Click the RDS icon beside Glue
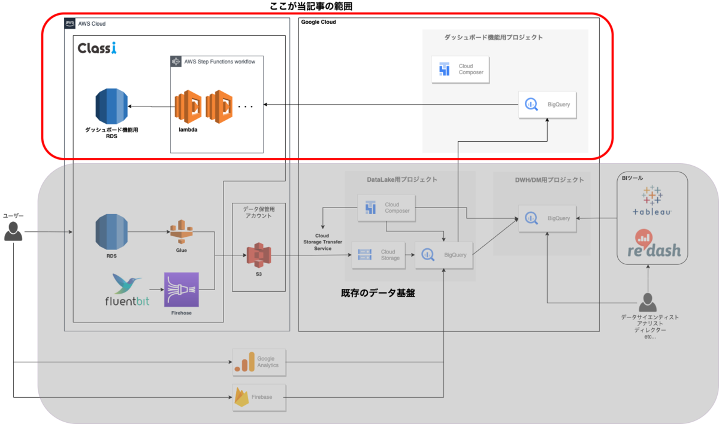719x424 pixels. (111, 232)
